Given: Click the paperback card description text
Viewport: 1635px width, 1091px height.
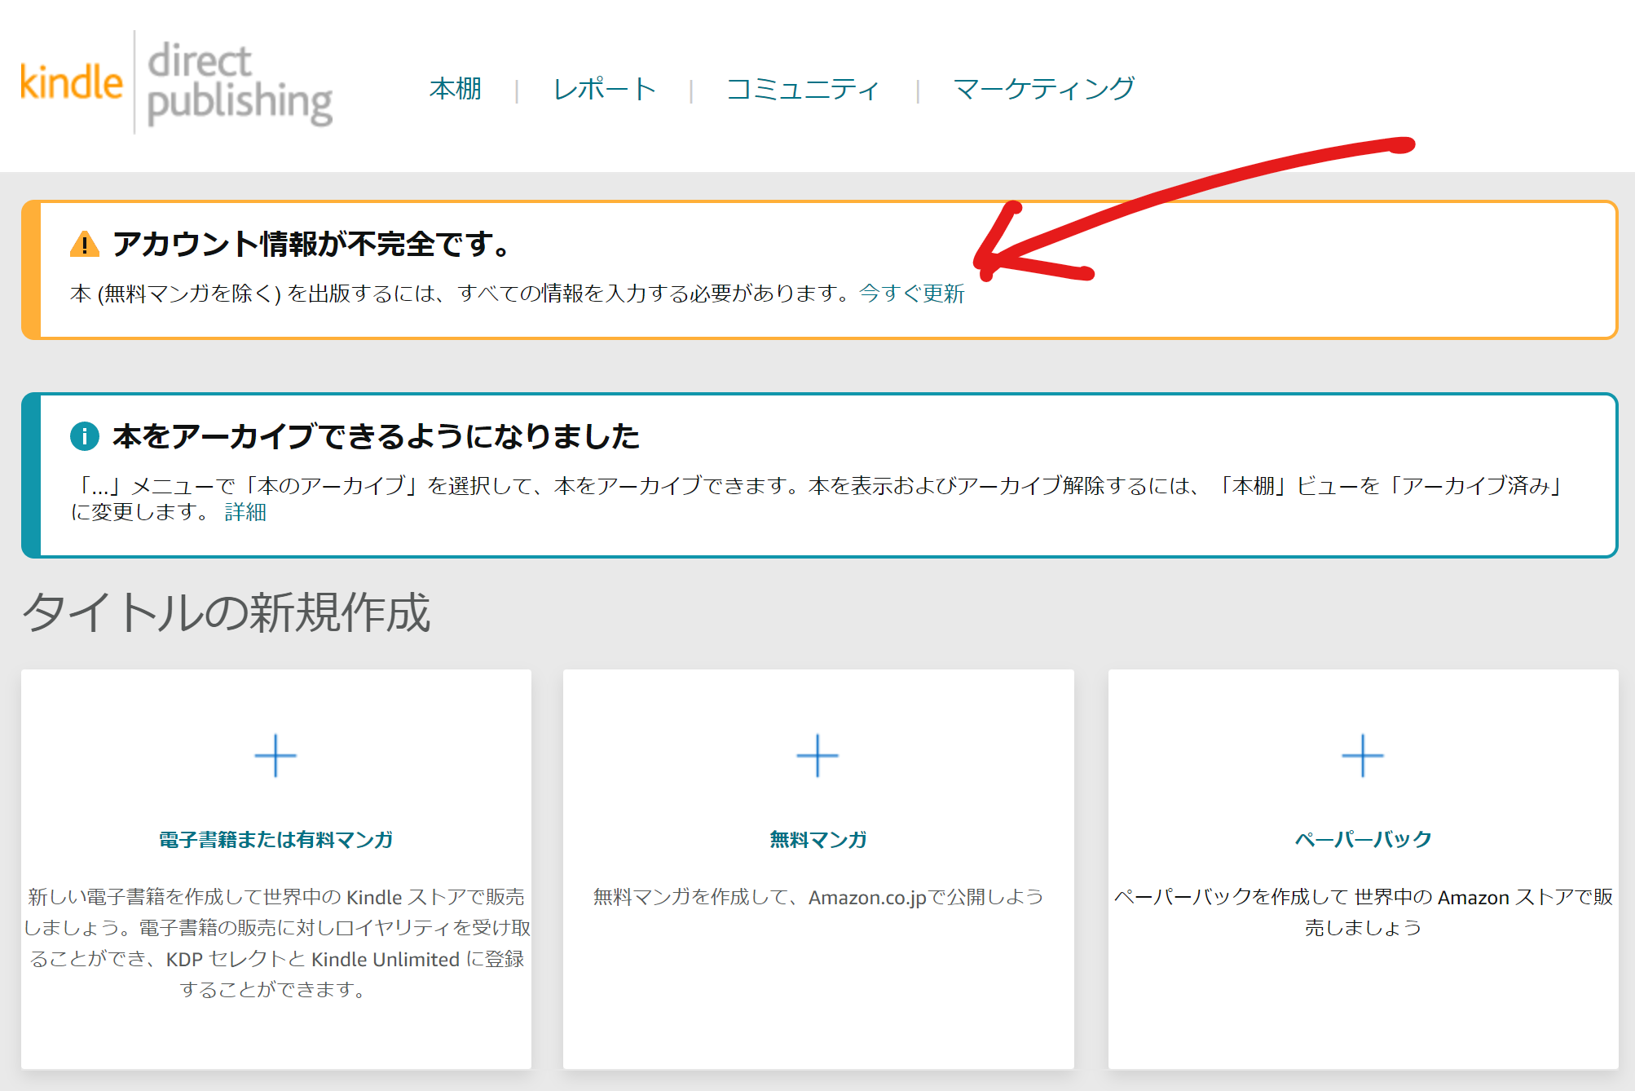Looking at the screenshot, I should point(1364,912).
